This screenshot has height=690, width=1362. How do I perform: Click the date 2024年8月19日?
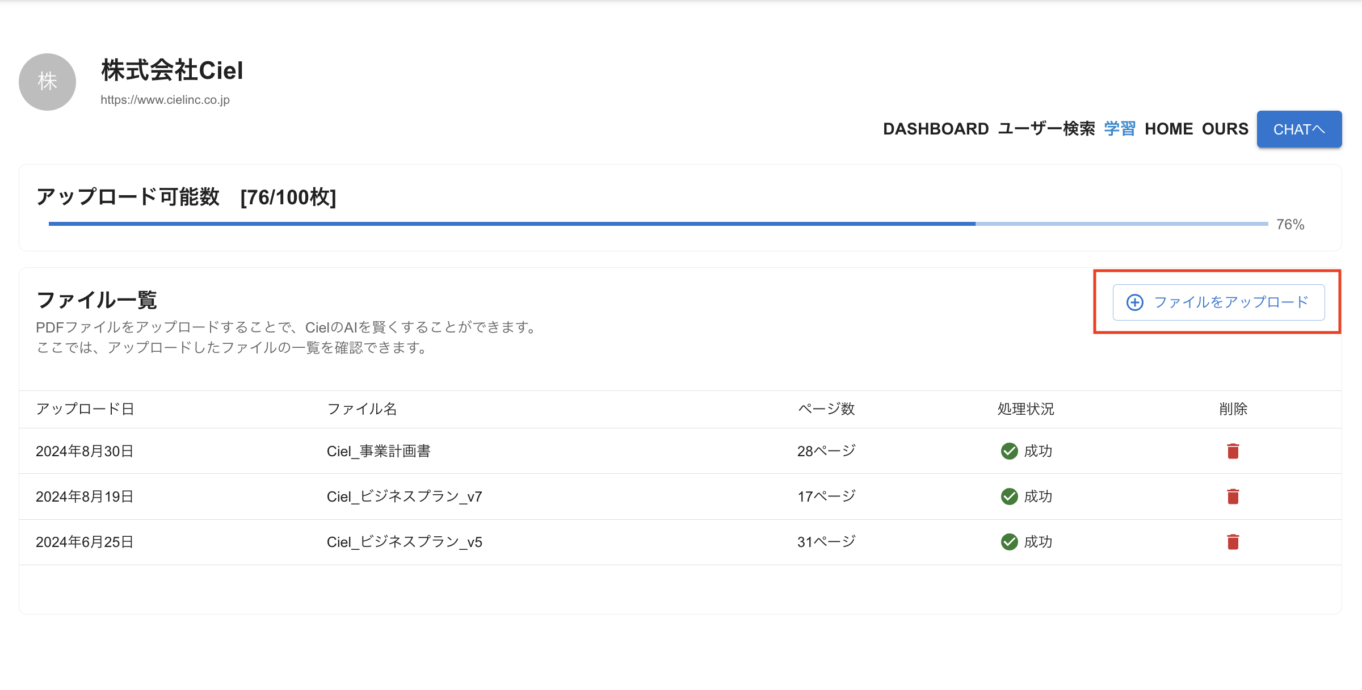coord(85,497)
